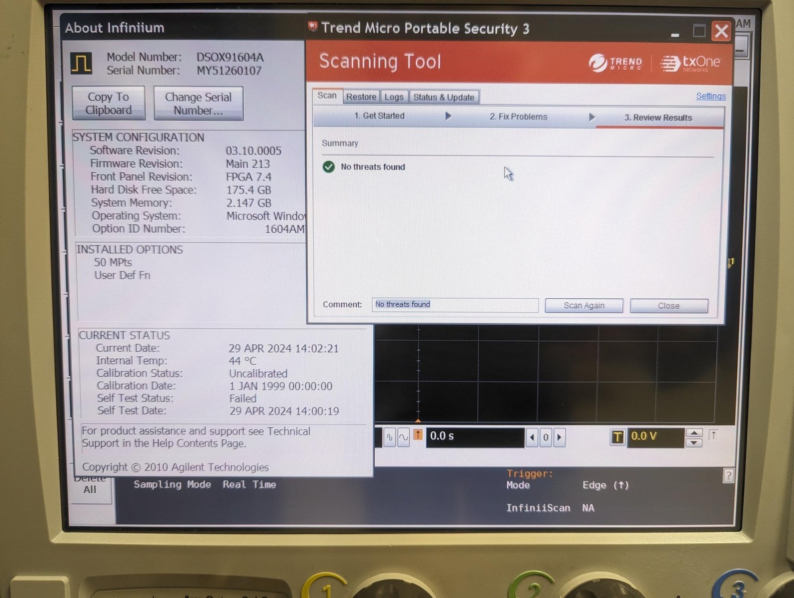The image size is (794, 598).
Task: Click the Option ID Number 1604AM value
Action: click(285, 229)
